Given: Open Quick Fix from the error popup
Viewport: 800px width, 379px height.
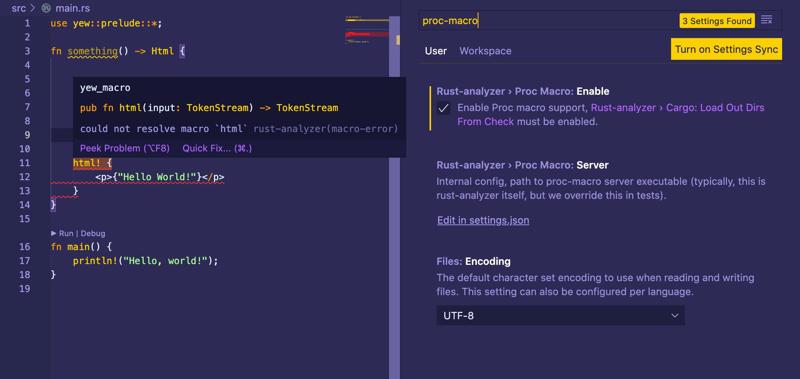Looking at the screenshot, I should pyautogui.click(x=216, y=148).
